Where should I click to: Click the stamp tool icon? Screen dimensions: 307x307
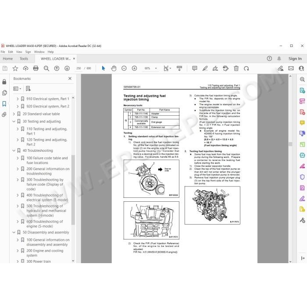click(x=225, y=68)
